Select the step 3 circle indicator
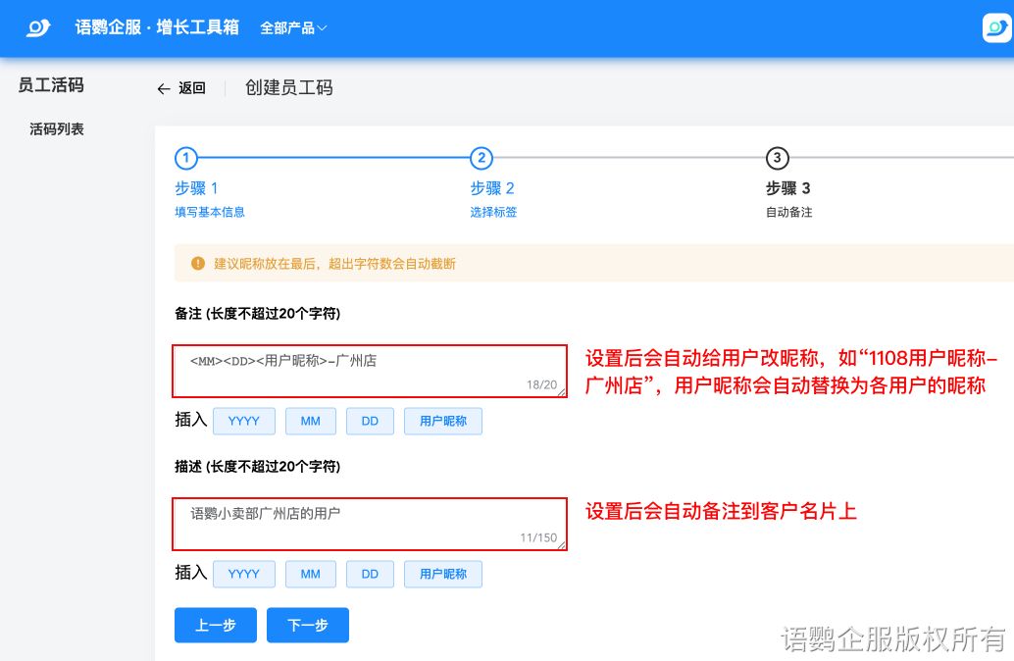This screenshot has width=1014, height=661. 777,158
